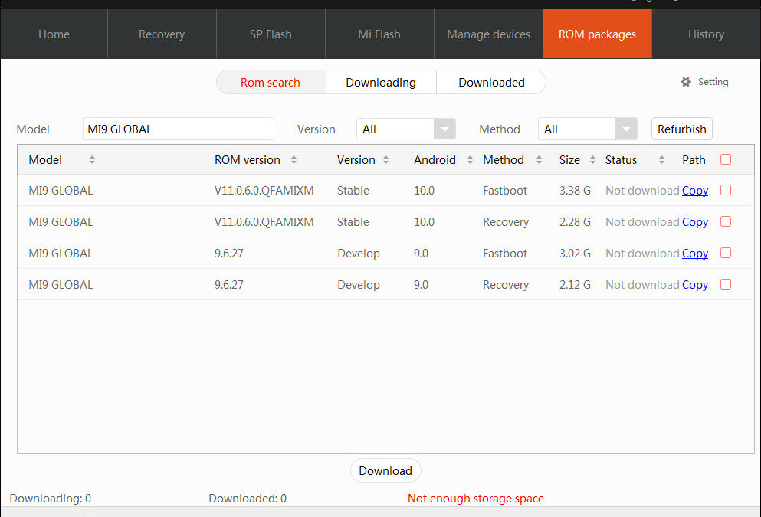Sort by ROM version column arrows
This screenshot has width=761, height=517.
(294, 160)
